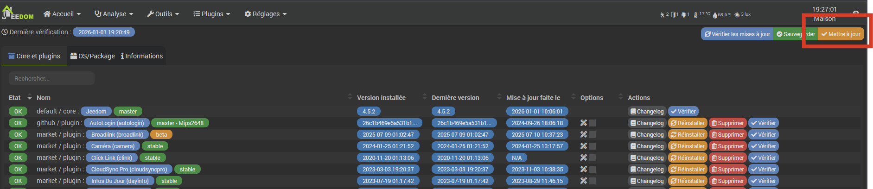This screenshot has width=873, height=189.
Task: Switch to the Informations tab
Action: click(x=142, y=56)
